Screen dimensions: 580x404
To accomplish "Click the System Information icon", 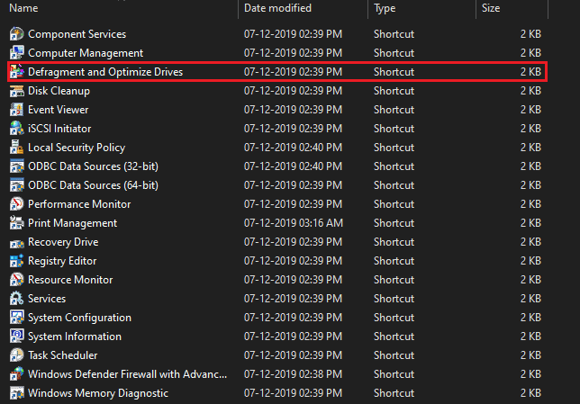I will point(16,337).
